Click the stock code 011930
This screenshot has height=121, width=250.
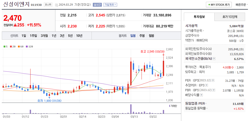click(x=36, y=5)
